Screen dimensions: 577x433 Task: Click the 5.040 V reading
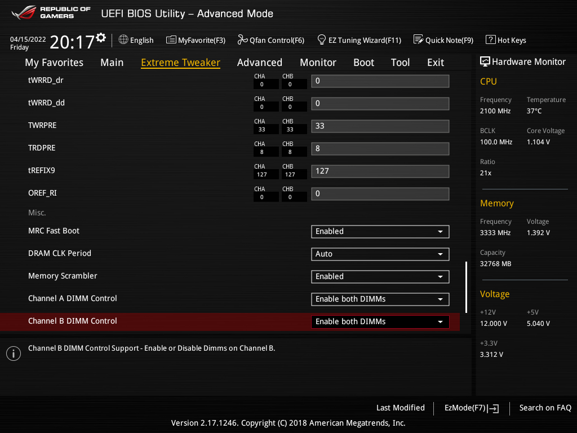[x=538, y=323]
